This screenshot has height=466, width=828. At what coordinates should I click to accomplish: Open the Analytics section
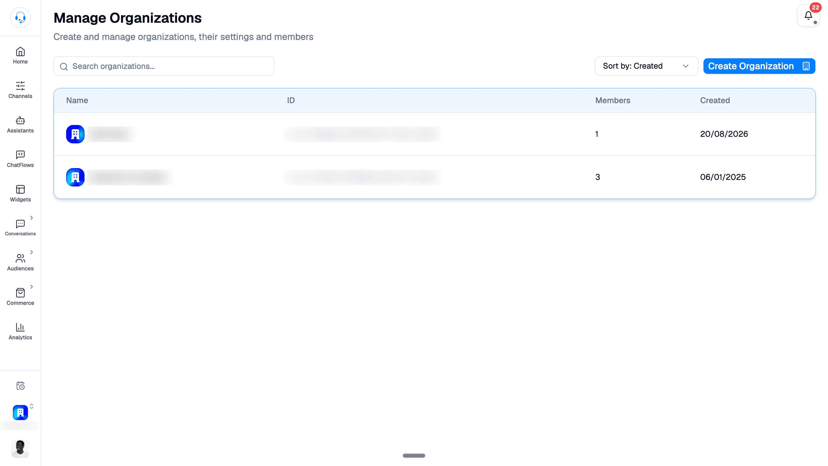click(x=20, y=331)
